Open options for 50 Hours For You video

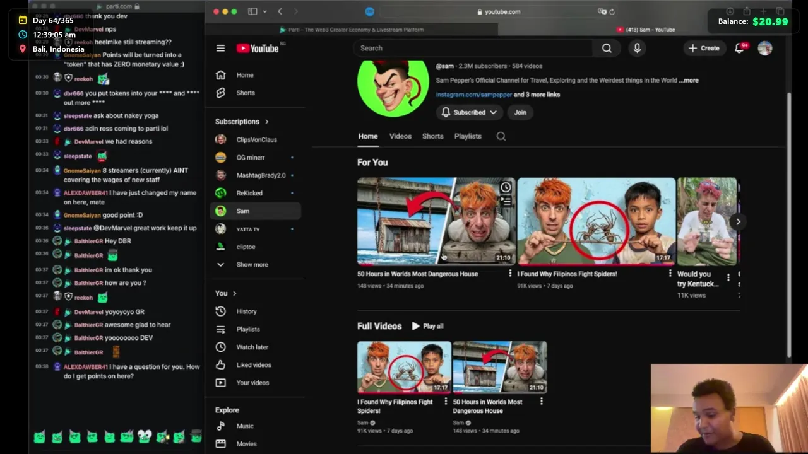tap(510, 274)
